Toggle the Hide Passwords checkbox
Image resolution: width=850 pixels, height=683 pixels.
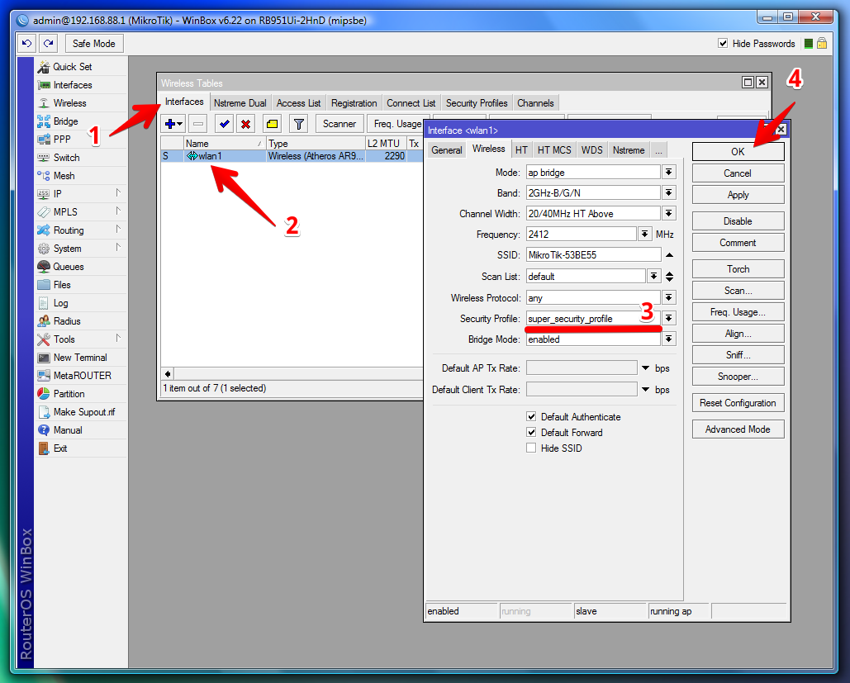tap(723, 44)
